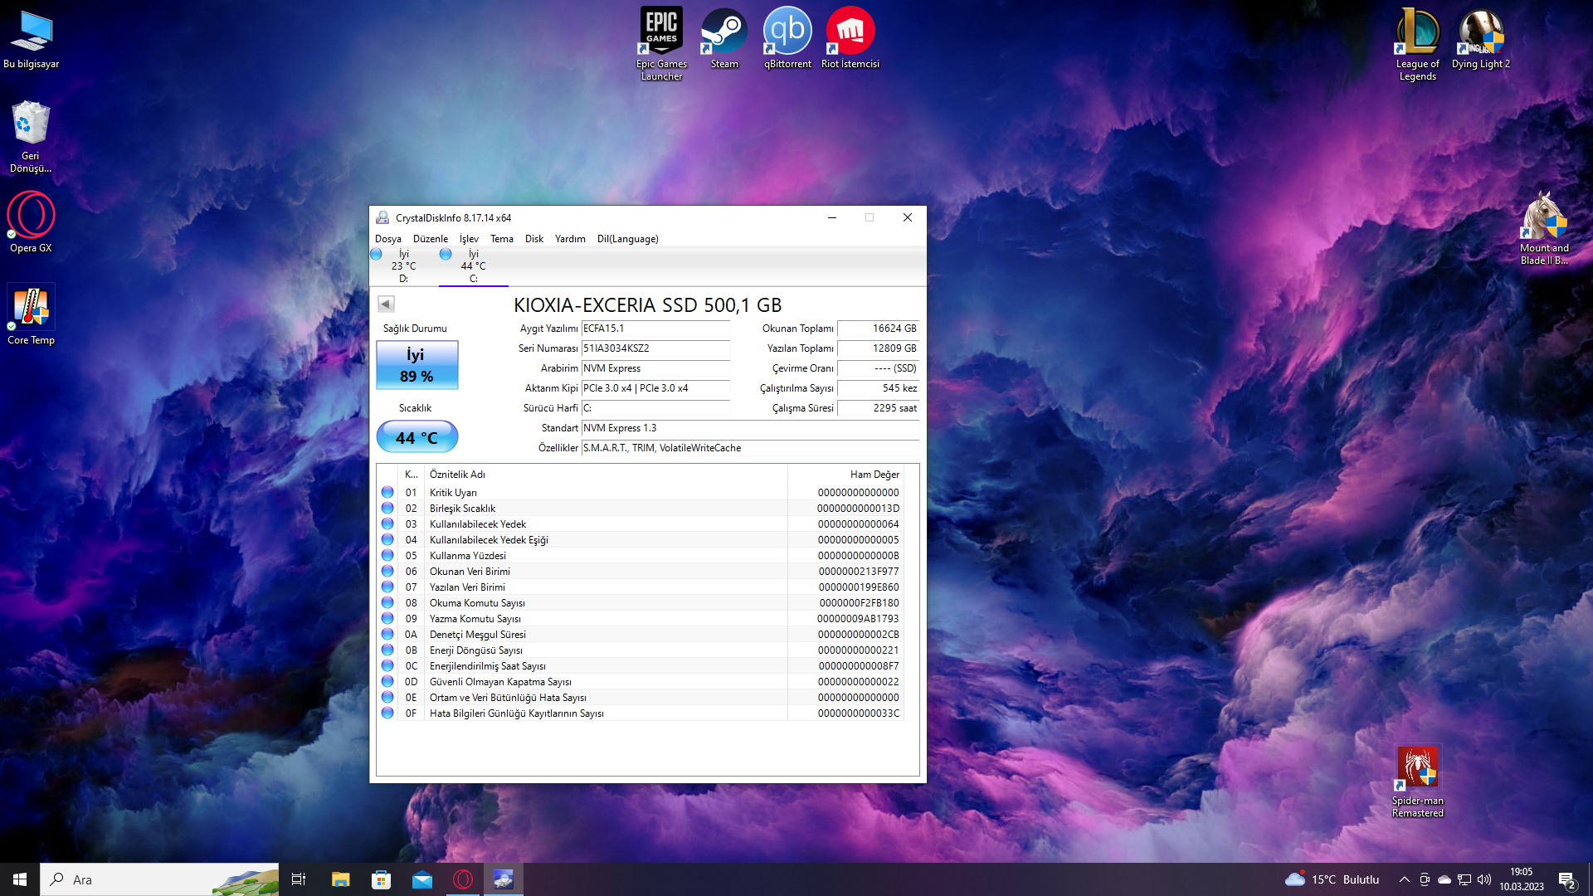Image resolution: width=1593 pixels, height=896 pixels.
Task: Open the Windows Start menu
Action: (20, 879)
